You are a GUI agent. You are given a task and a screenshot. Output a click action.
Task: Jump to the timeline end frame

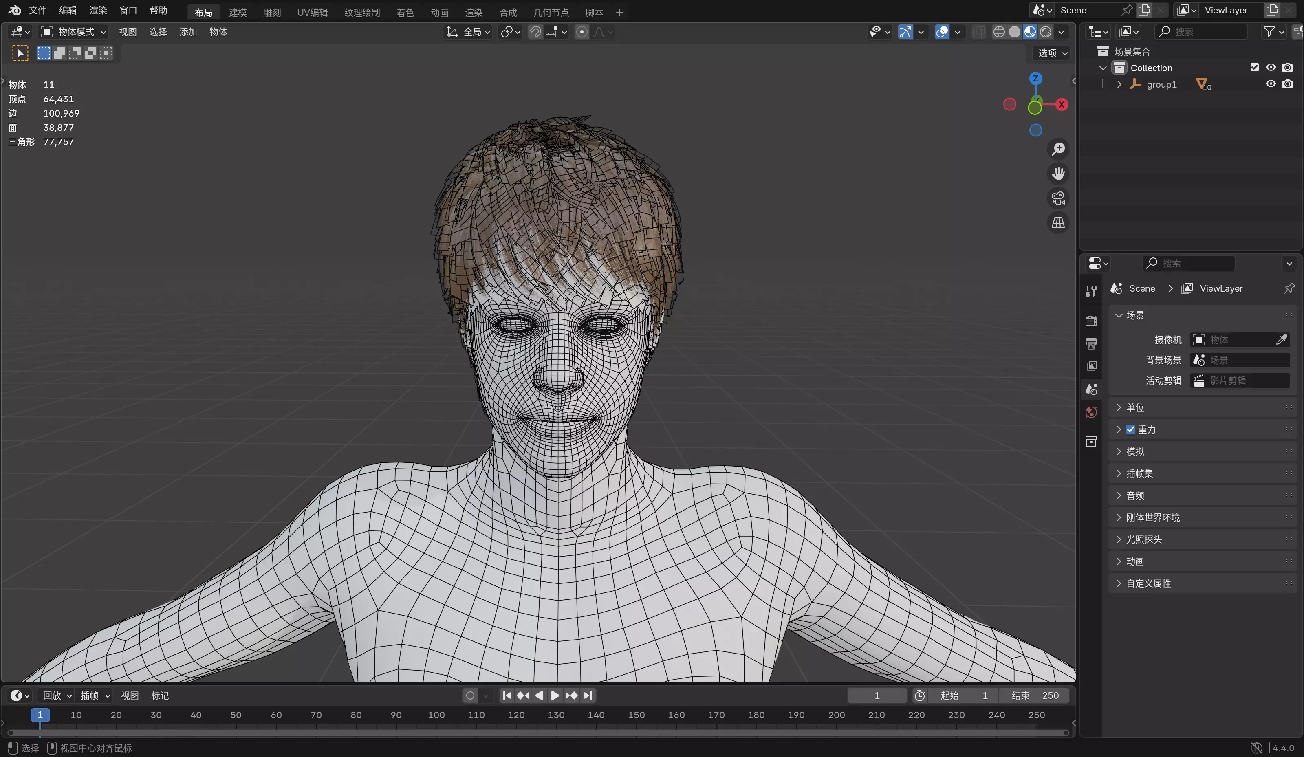point(588,695)
